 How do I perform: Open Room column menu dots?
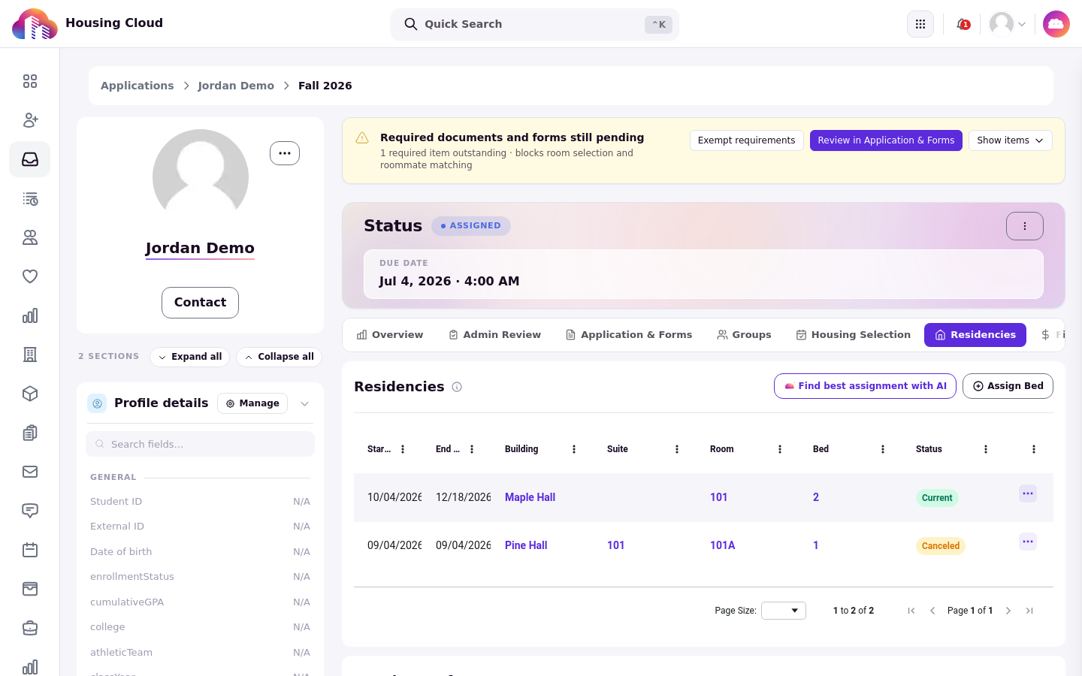pos(780,449)
